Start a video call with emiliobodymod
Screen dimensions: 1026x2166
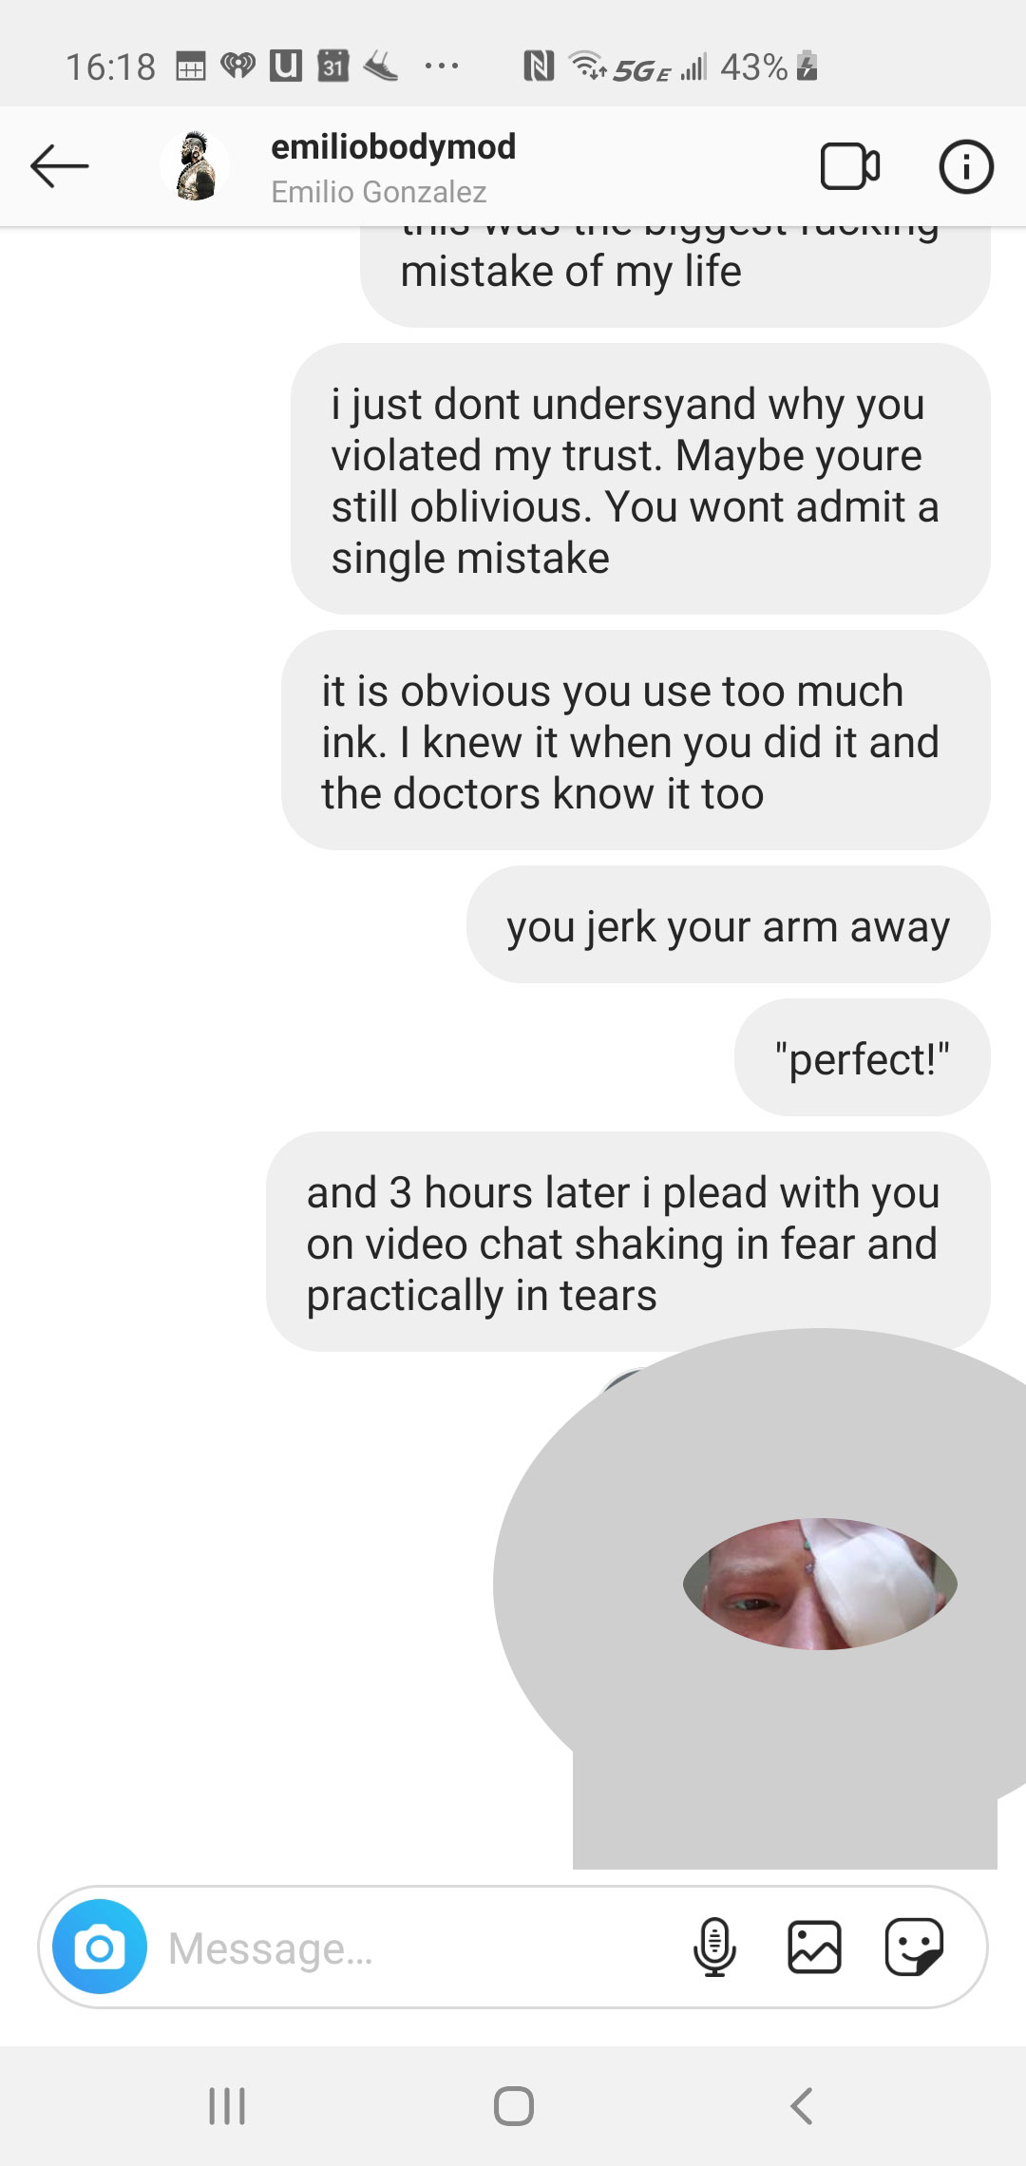tap(849, 167)
